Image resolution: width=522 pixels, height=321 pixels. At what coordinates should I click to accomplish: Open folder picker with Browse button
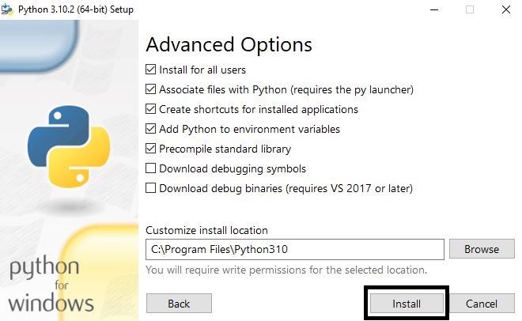pyautogui.click(x=482, y=249)
